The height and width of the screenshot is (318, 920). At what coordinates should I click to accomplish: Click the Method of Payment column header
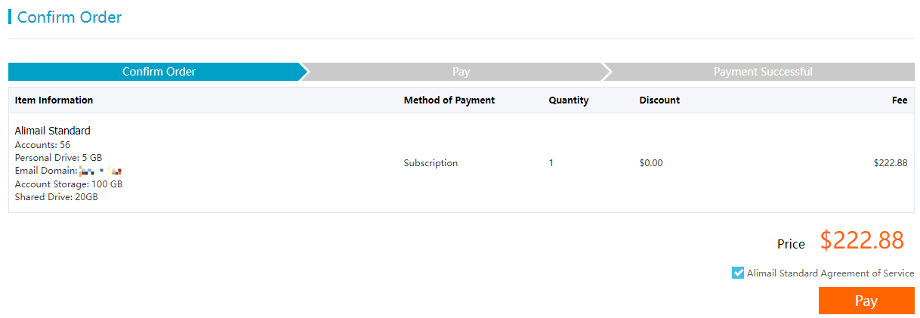coord(449,100)
